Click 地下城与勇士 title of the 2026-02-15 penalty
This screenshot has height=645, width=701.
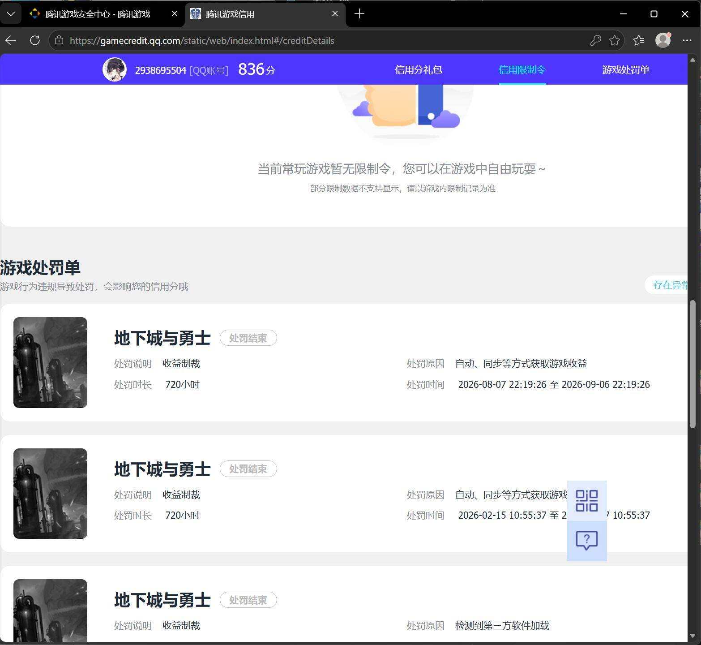click(x=162, y=469)
